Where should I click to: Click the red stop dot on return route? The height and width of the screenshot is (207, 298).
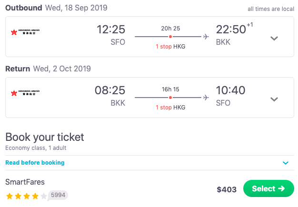(170, 97)
